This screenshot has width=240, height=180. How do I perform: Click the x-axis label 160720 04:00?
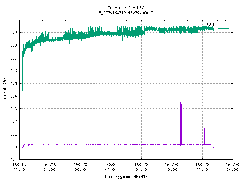111,167
